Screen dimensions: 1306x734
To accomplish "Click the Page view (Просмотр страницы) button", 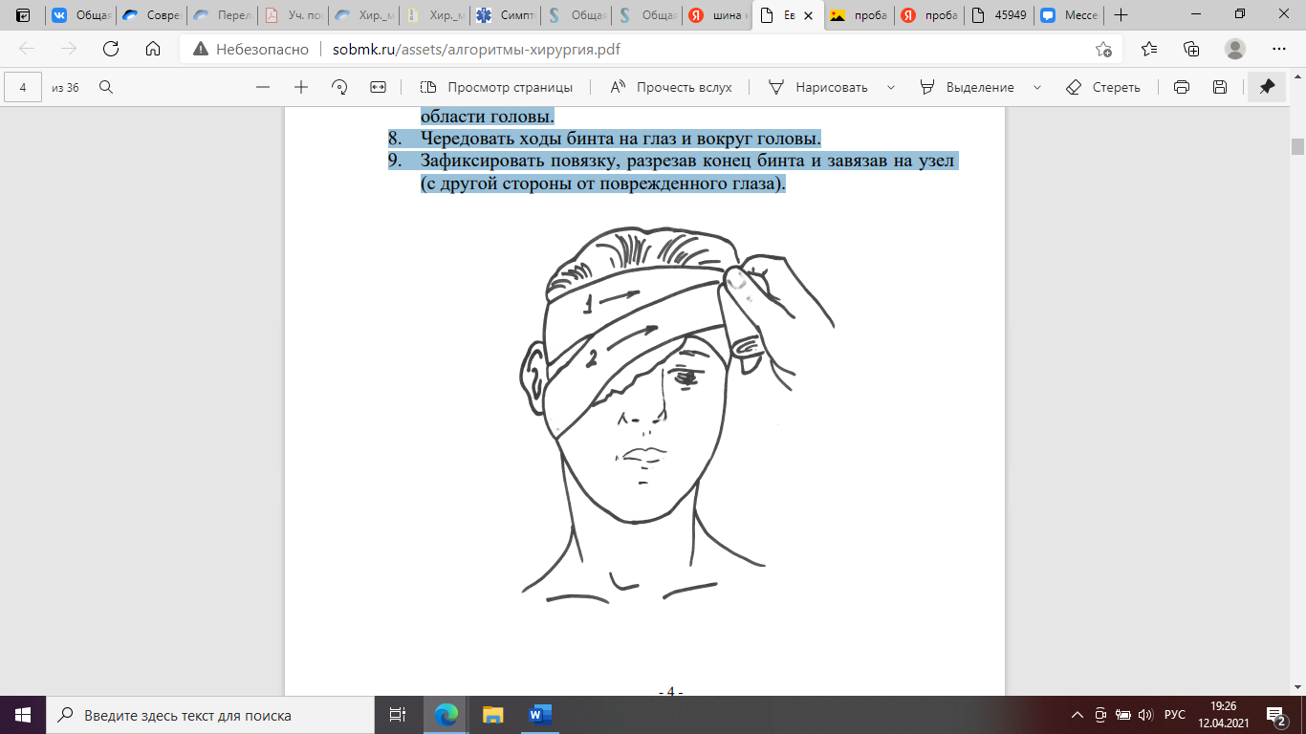I will [496, 87].
